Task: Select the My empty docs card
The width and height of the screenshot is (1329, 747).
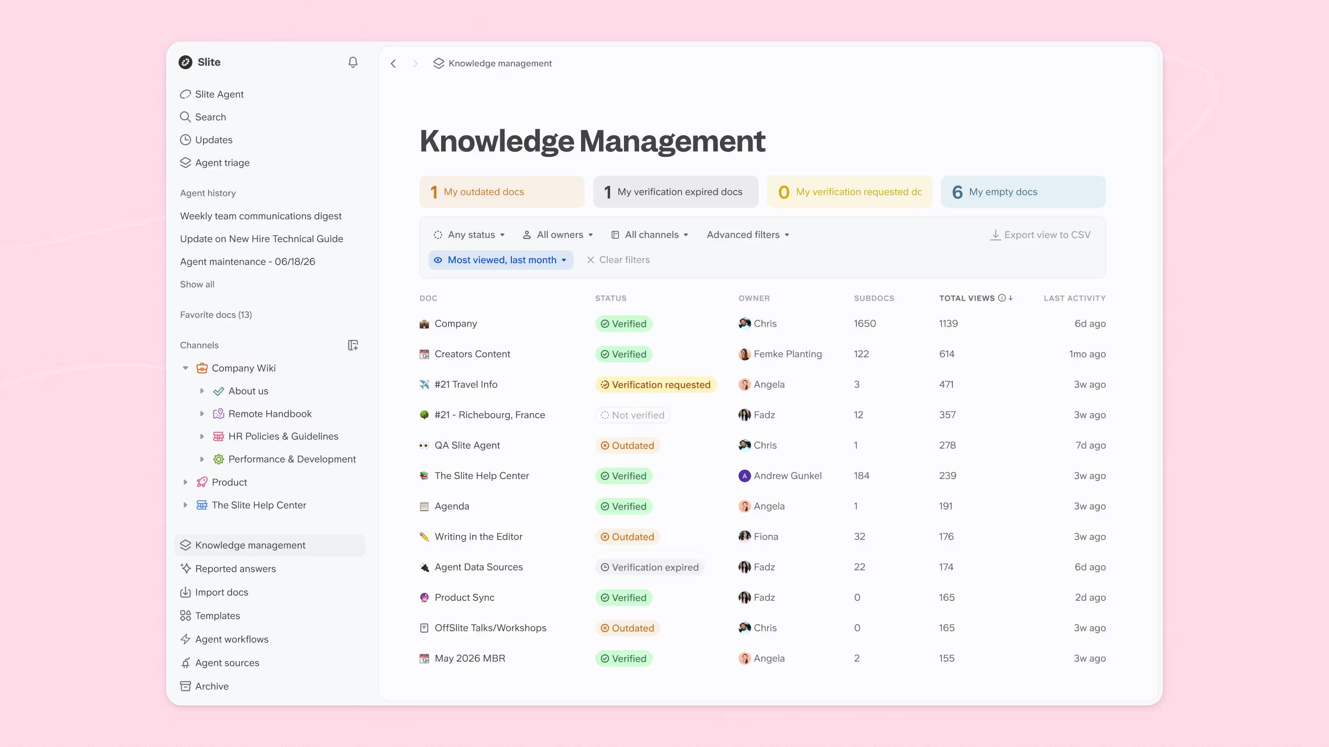Action: tap(1023, 192)
